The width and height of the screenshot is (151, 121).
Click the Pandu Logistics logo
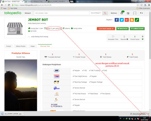coord(56,106)
